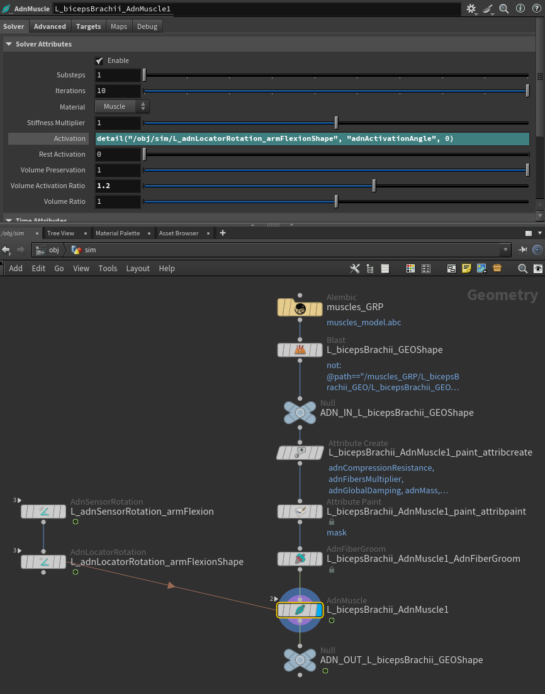Click the node info icon in parameter header
The image size is (545, 694).
point(520,9)
